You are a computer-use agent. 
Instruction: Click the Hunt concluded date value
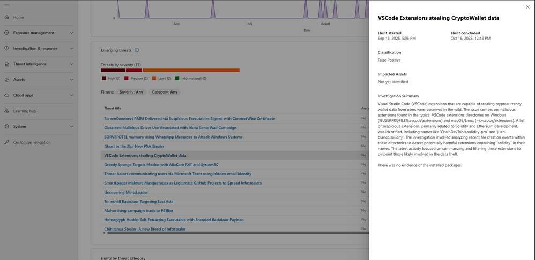click(471, 38)
